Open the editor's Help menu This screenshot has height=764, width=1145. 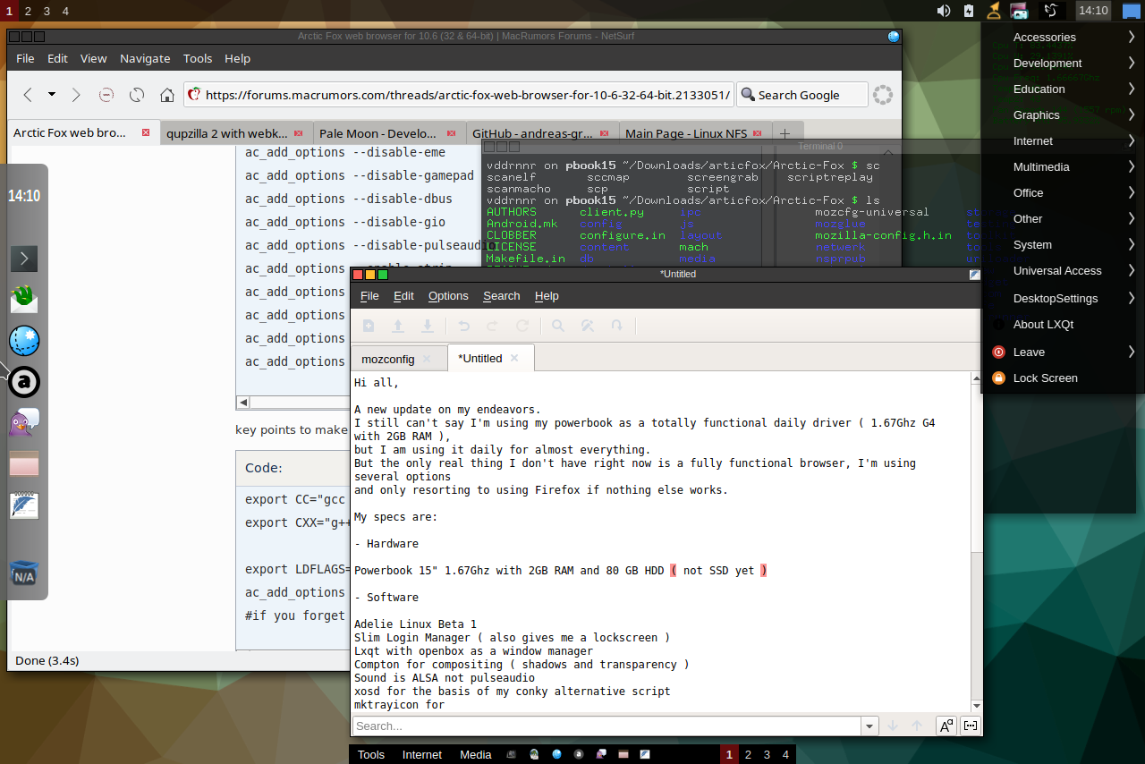pos(547,295)
